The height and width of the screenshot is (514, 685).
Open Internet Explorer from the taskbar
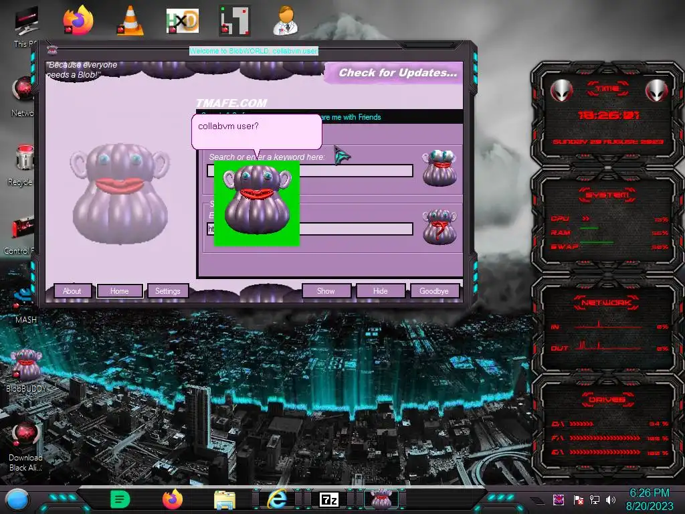click(x=277, y=499)
